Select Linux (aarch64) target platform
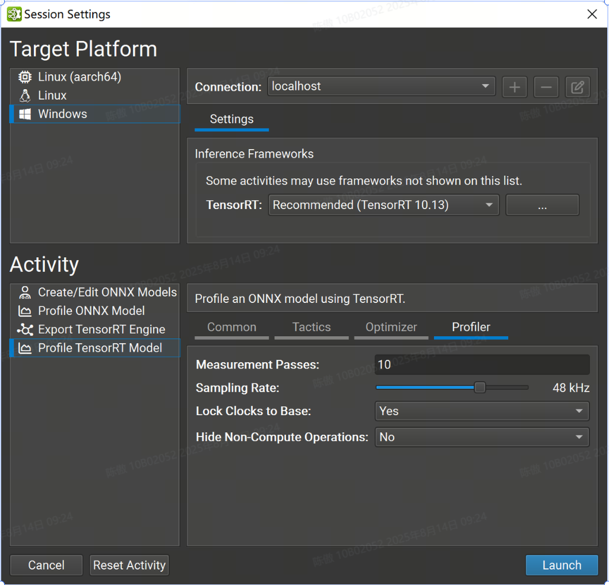Screen dimensions: 609x585 coord(95,77)
